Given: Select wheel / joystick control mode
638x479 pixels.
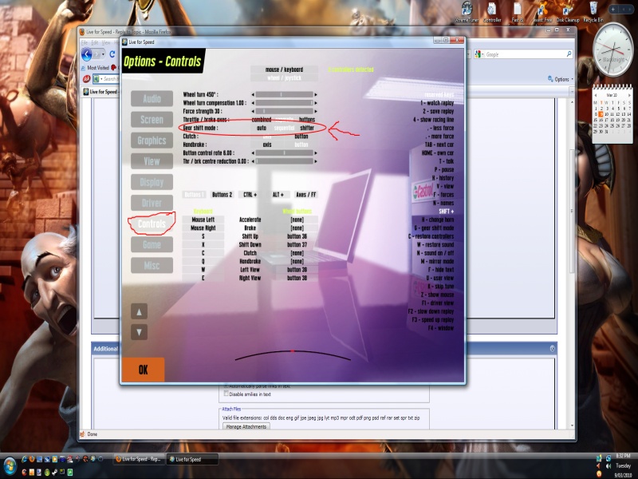Looking at the screenshot, I should point(284,77).
